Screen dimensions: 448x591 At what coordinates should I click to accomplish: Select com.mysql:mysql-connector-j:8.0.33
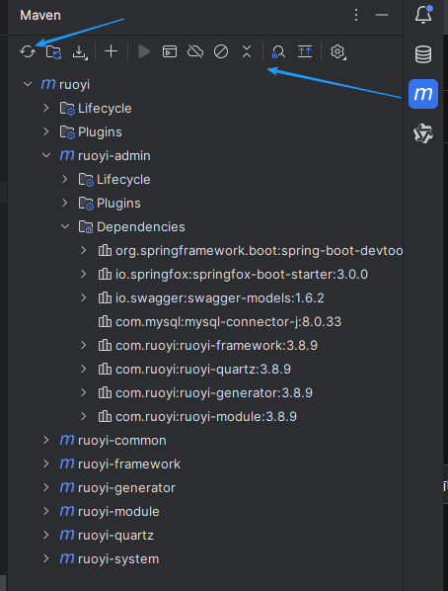[205, 322]
